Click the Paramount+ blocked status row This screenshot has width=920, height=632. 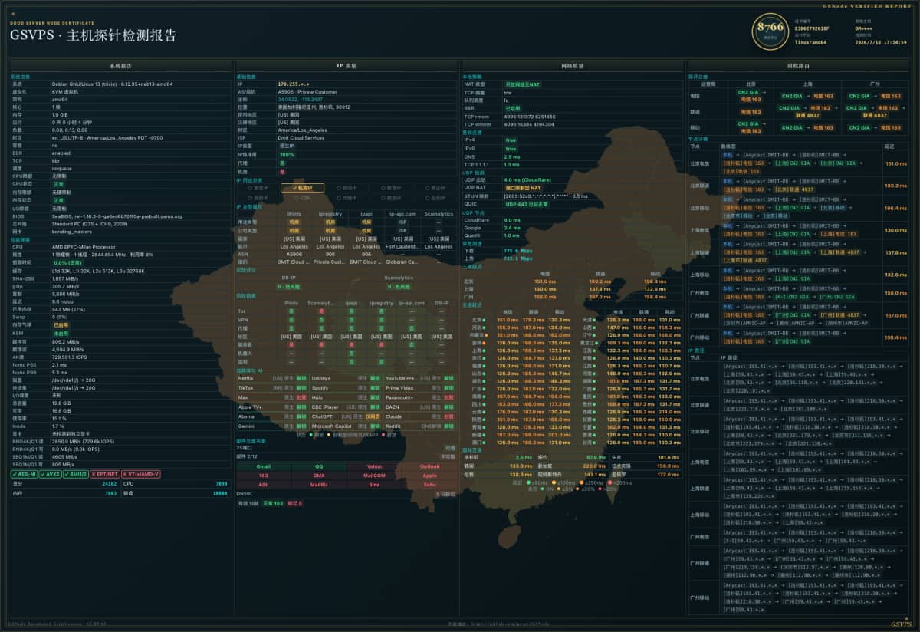(419, 397)
